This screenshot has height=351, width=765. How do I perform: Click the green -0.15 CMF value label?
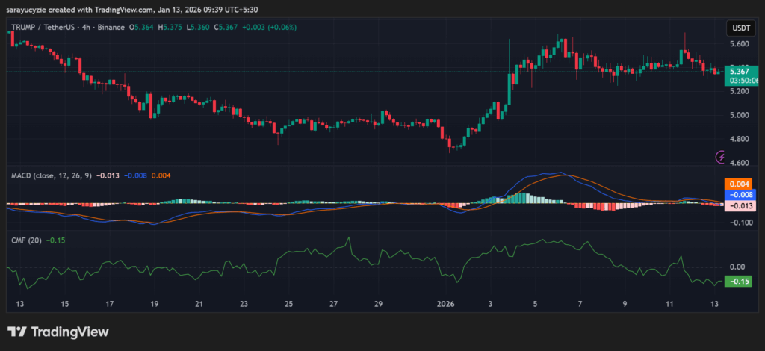740,282
